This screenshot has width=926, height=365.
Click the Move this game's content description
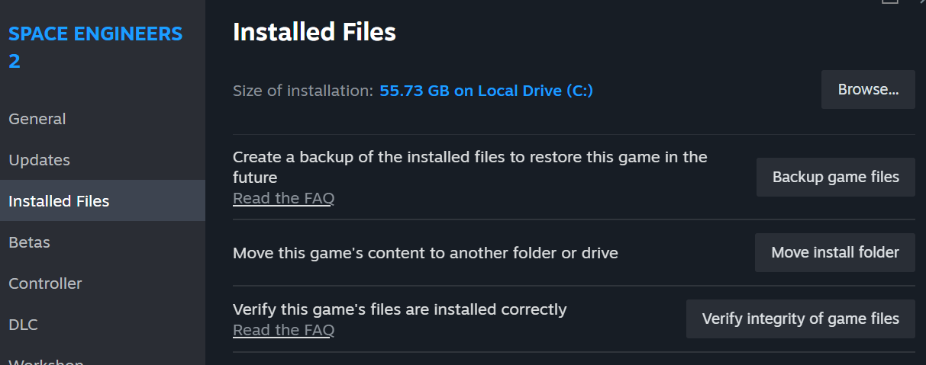coord(425,253)
